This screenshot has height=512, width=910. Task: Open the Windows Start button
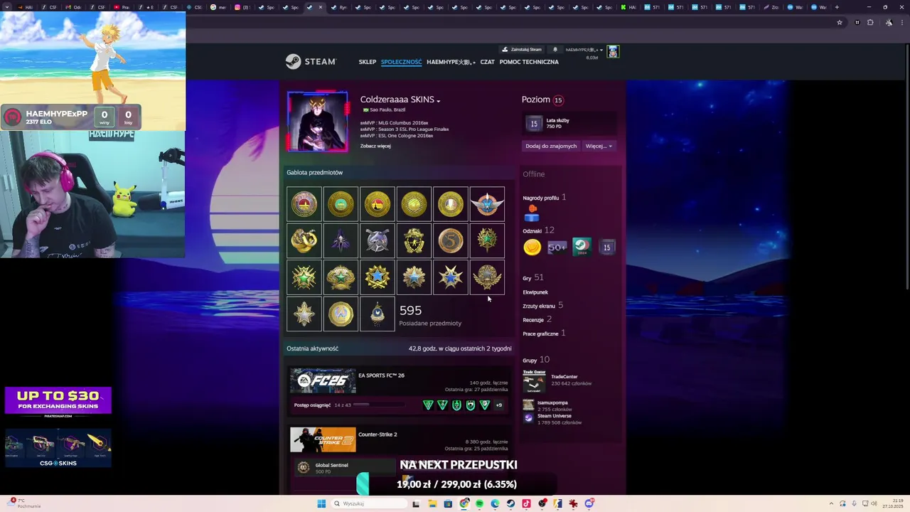(321, 504)
